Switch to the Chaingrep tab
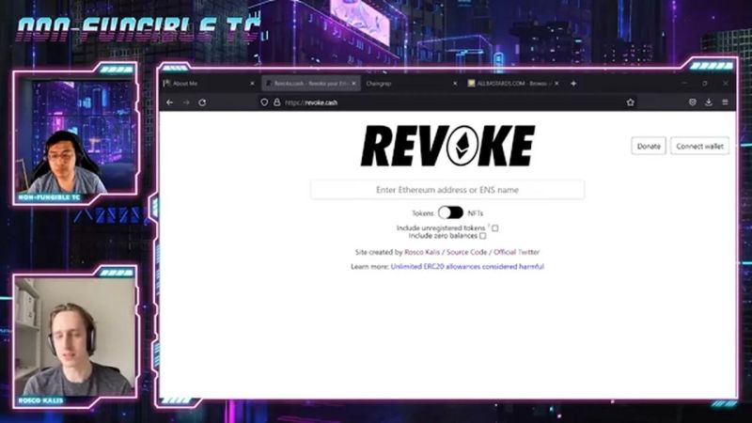 [412, 84]
